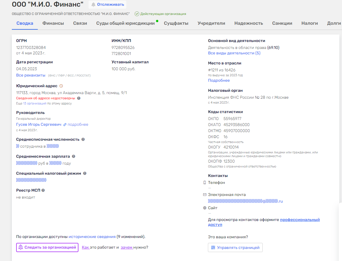Click the bell icon in Следить за организацией
The image size is (342, 261).
[x=20, y=247]
